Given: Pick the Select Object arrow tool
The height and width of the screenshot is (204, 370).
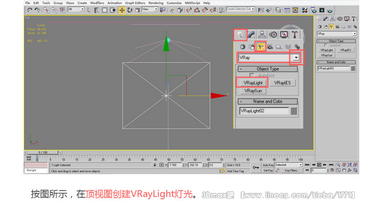Looking at the screenshot, I should [89, 10].
